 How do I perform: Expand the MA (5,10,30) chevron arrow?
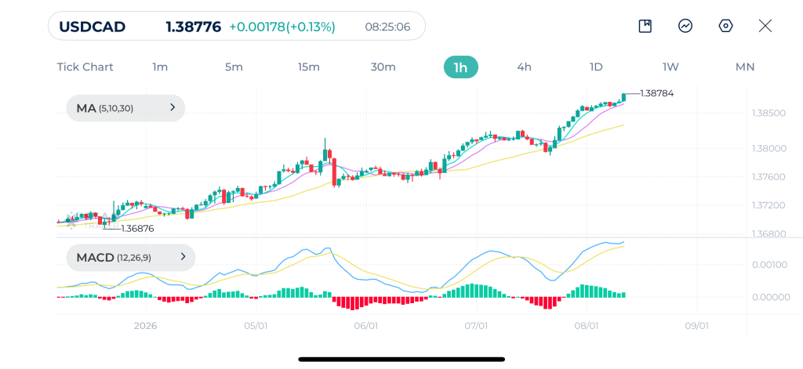coord(173,107)
